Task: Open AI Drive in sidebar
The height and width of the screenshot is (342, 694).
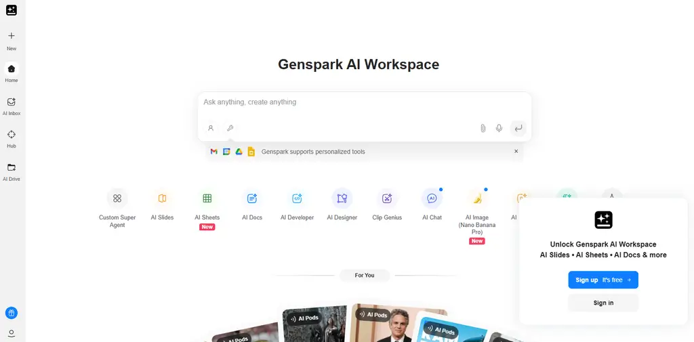Action: (12, 172)
